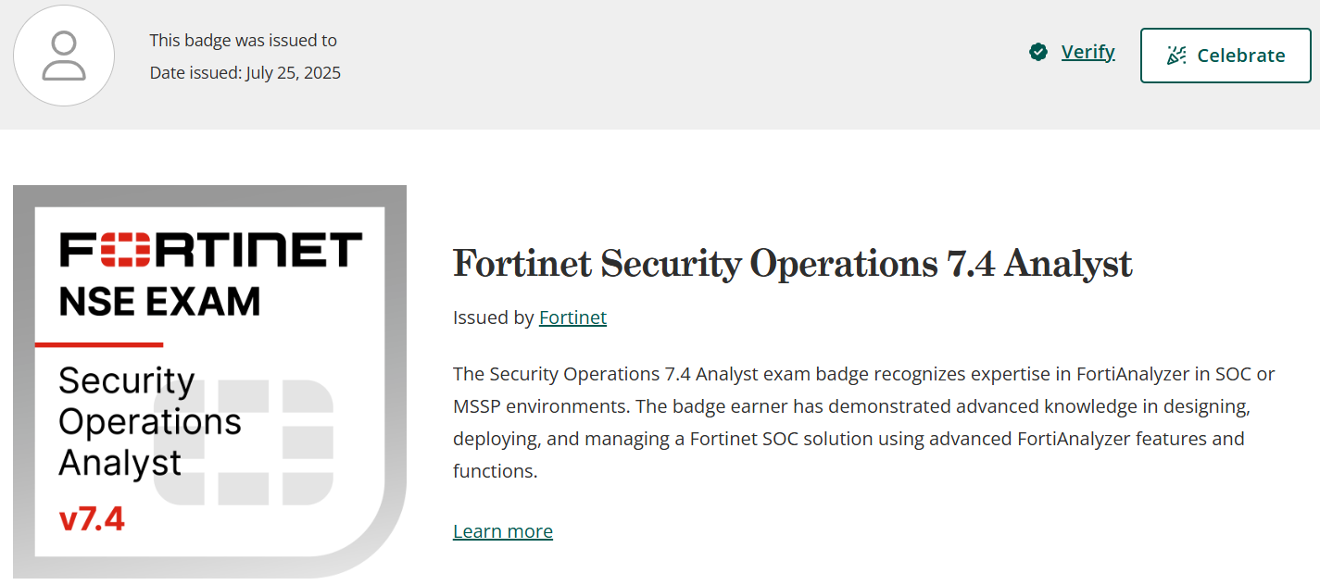
Task: Click the gray Fortinet grid watermark on badge
Action: [245, 442]
